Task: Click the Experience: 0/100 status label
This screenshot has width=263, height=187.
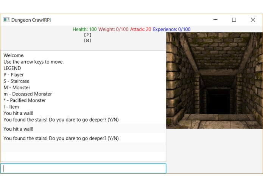Action: 172,30
